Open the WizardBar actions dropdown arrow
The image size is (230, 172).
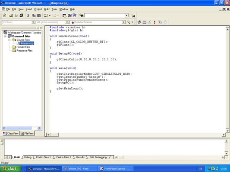point(132,22)
